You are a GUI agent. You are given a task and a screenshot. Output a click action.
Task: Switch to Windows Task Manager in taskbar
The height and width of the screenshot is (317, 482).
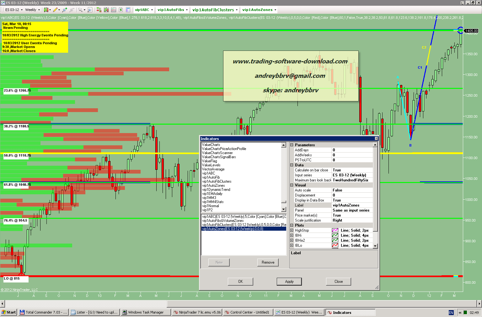pos(146,312)
